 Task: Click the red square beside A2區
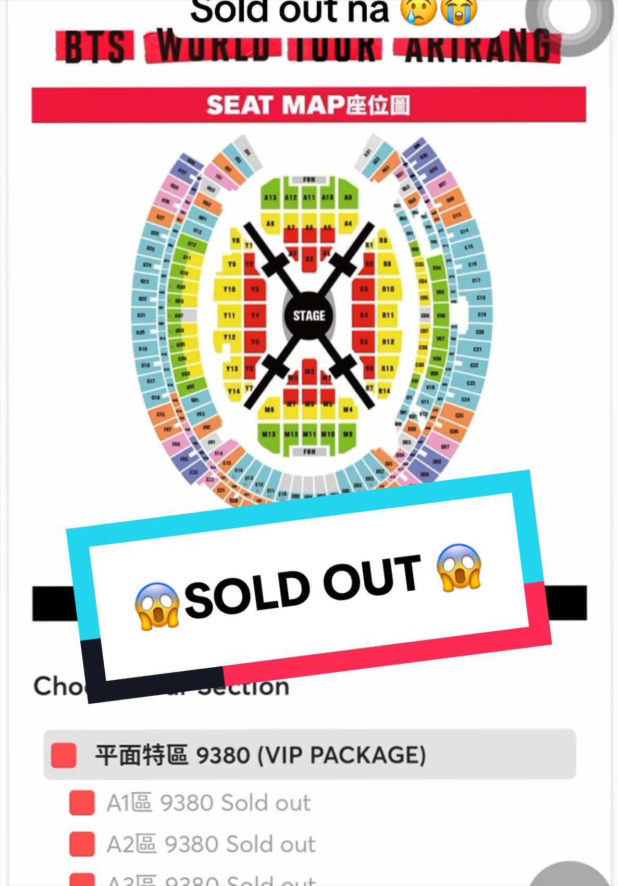tap(82, 844)
